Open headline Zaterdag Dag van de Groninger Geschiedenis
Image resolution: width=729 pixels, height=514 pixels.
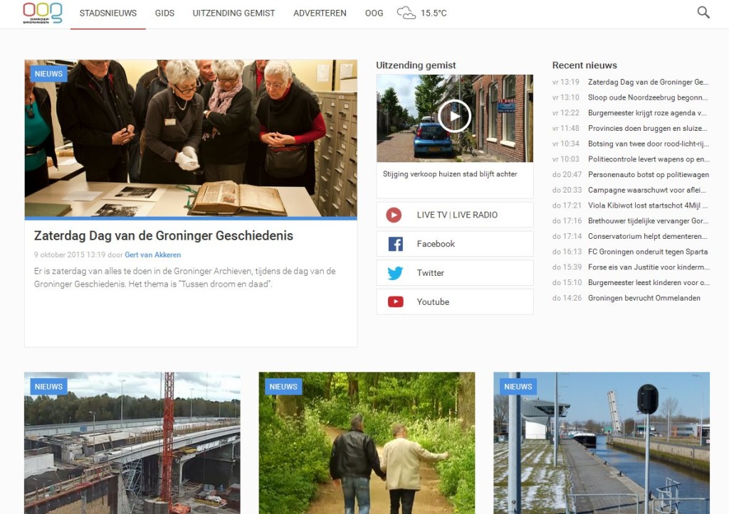(164, 235)
